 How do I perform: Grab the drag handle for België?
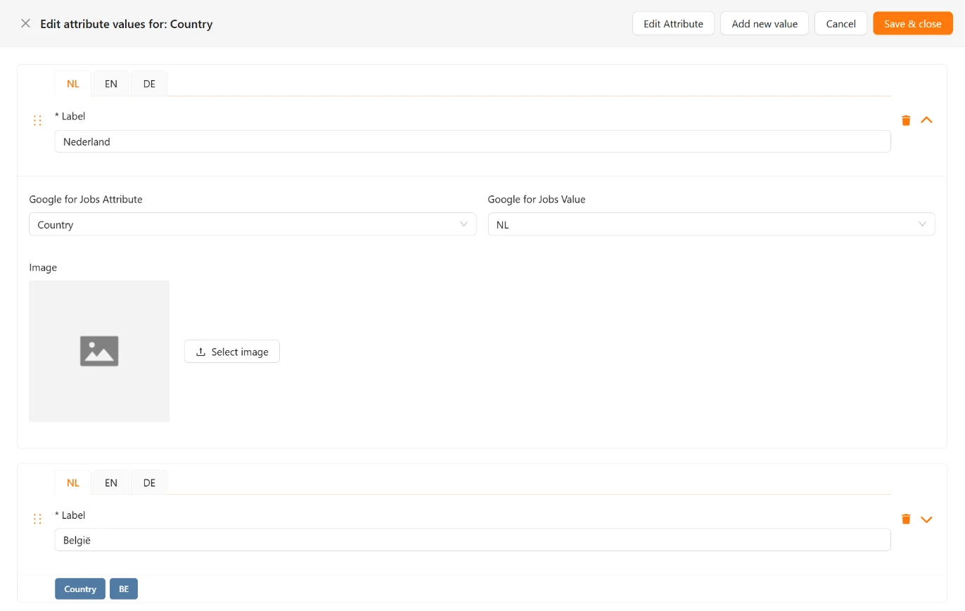tap(38, 519)
